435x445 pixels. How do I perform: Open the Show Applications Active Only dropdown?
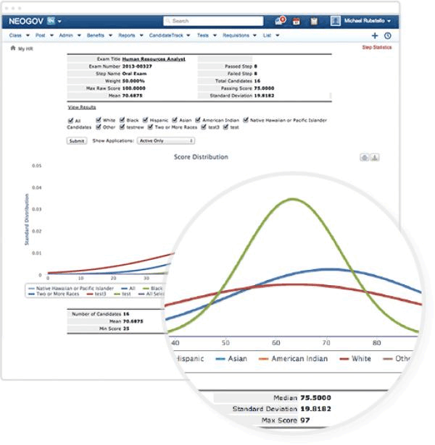(166, 141)
